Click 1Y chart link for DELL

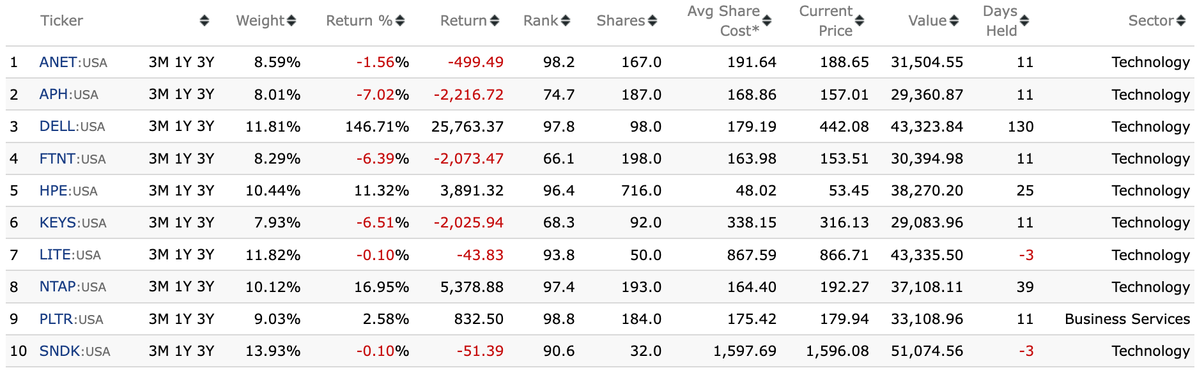(183, 127)
